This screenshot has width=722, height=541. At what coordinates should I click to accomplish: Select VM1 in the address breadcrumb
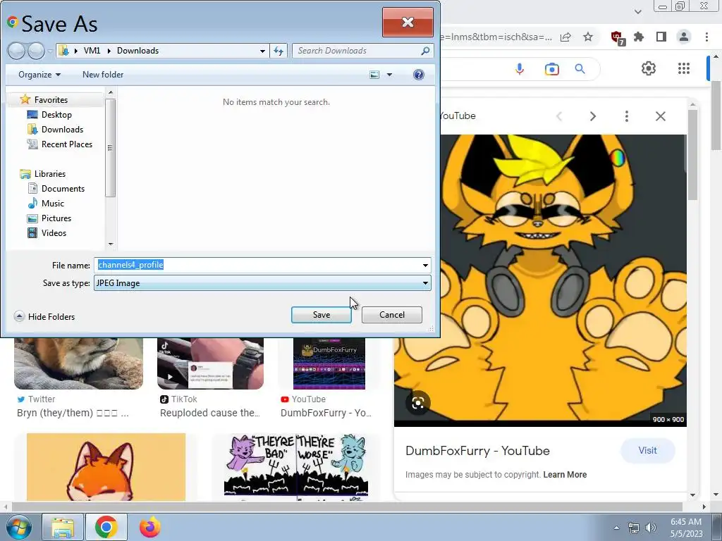coord(92,51)
